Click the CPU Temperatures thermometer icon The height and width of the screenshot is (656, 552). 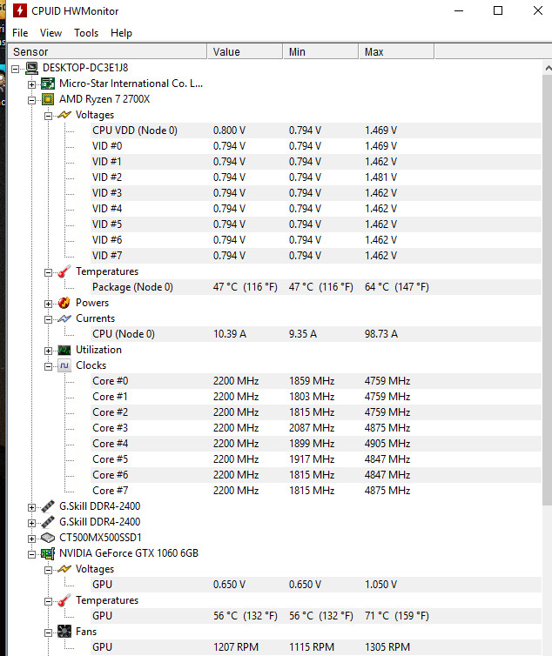pos(64,271)
